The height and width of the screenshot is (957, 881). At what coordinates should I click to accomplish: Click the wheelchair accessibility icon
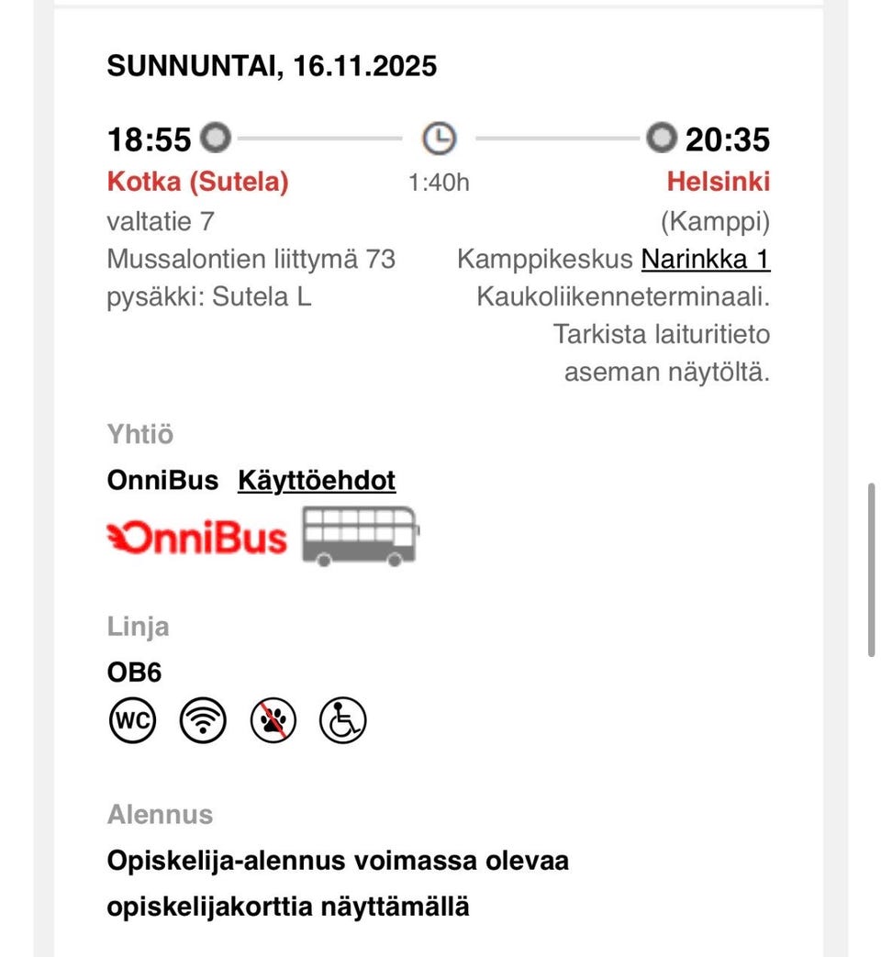point(341,720)
